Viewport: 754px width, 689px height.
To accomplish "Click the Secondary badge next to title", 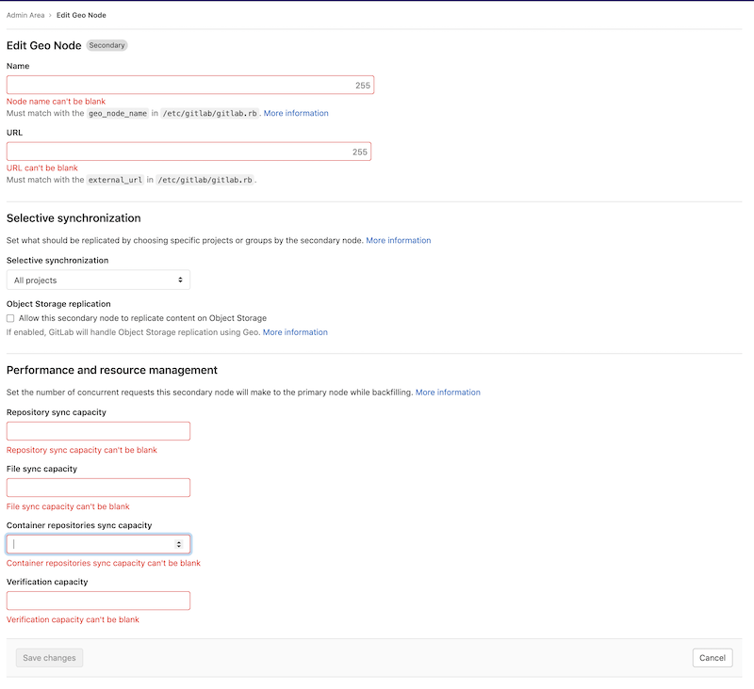I will coord(106,45).
